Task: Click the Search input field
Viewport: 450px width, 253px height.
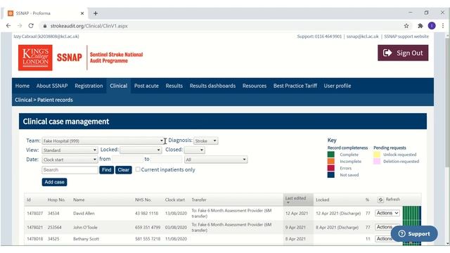Action: 70,170
